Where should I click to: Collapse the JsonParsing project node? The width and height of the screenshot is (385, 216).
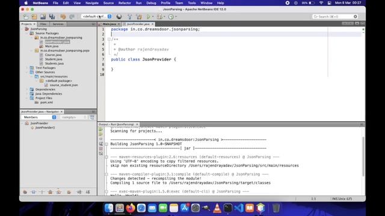(x=22, y=29)
